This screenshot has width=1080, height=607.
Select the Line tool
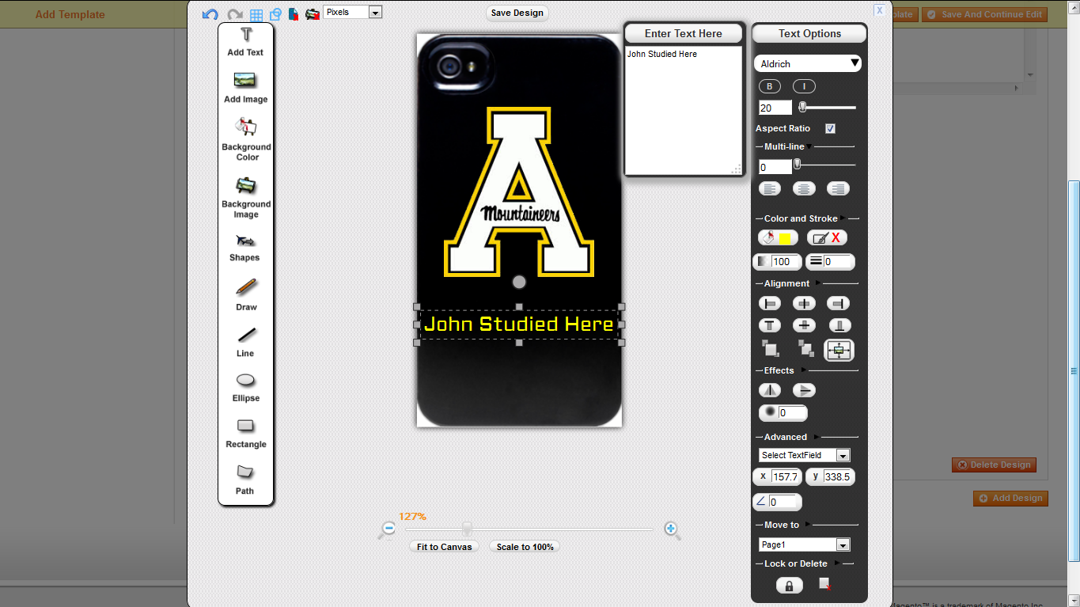click(x=246, y=342)
